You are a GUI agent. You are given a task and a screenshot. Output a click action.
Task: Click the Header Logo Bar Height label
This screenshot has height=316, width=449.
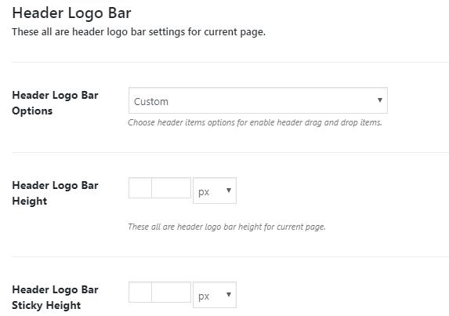point(55,193)
